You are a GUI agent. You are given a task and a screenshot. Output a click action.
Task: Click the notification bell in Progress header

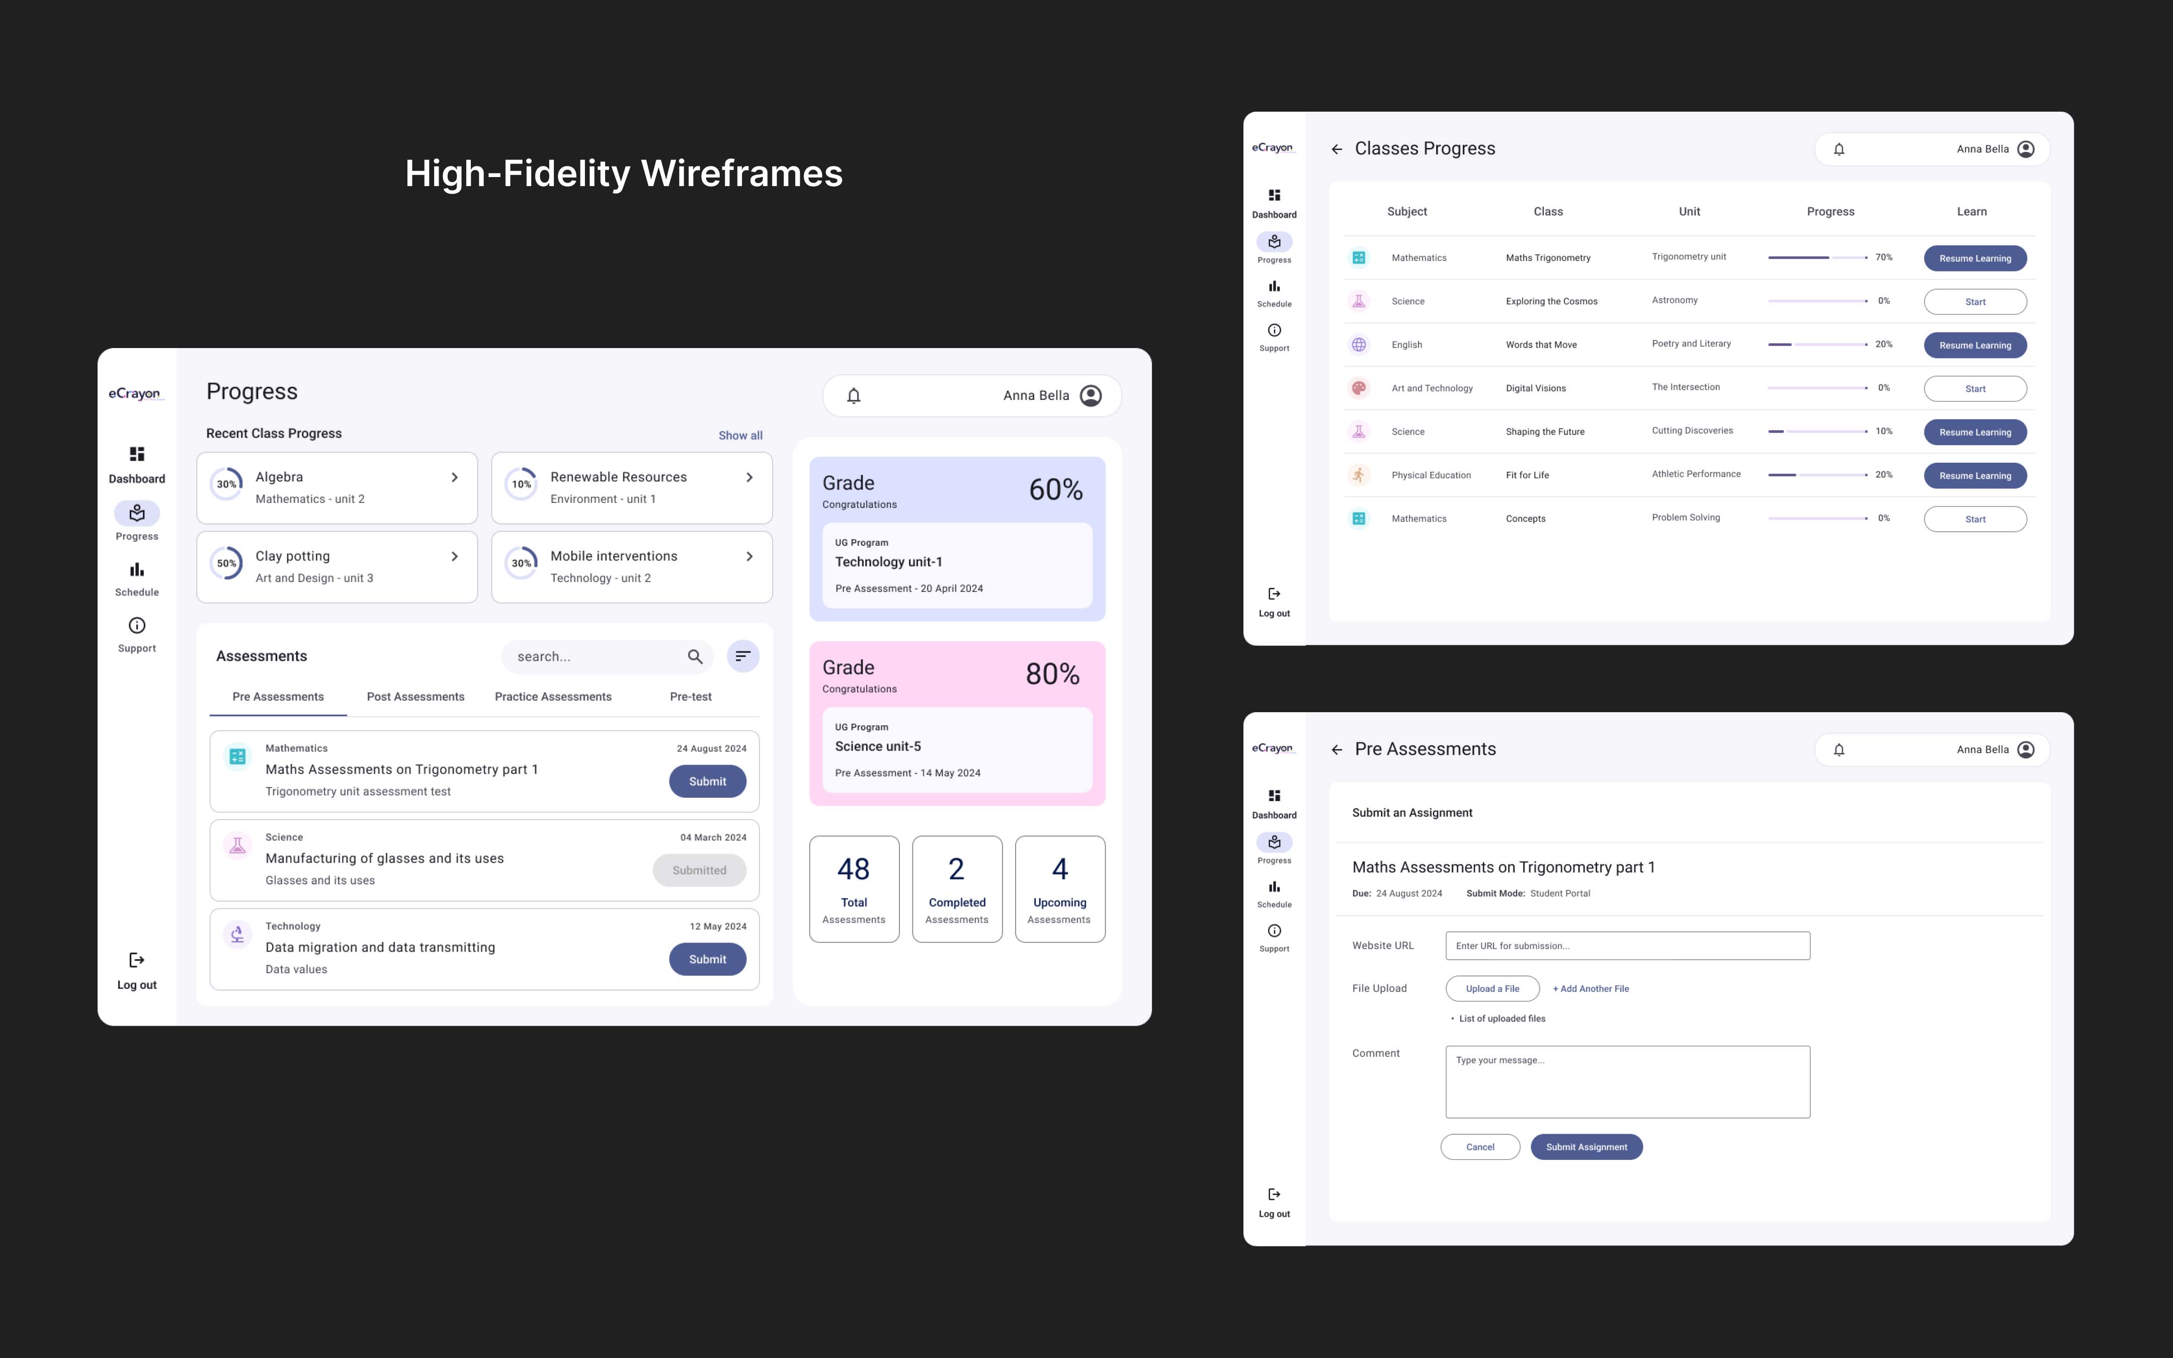pyautogui.click(x=854, y=396)
